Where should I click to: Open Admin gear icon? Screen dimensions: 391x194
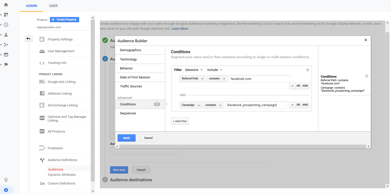pos(6,190)
